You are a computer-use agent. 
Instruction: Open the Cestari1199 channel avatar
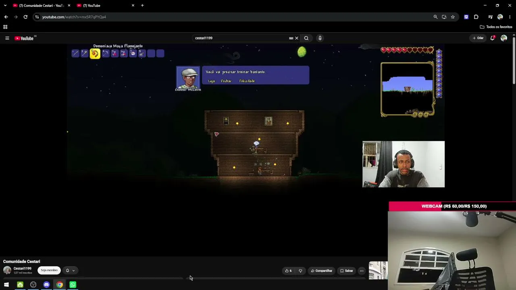pos(7,270)
